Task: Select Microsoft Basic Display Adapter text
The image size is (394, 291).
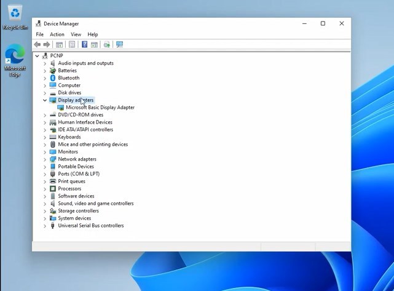Action: [x=100, y=108]
